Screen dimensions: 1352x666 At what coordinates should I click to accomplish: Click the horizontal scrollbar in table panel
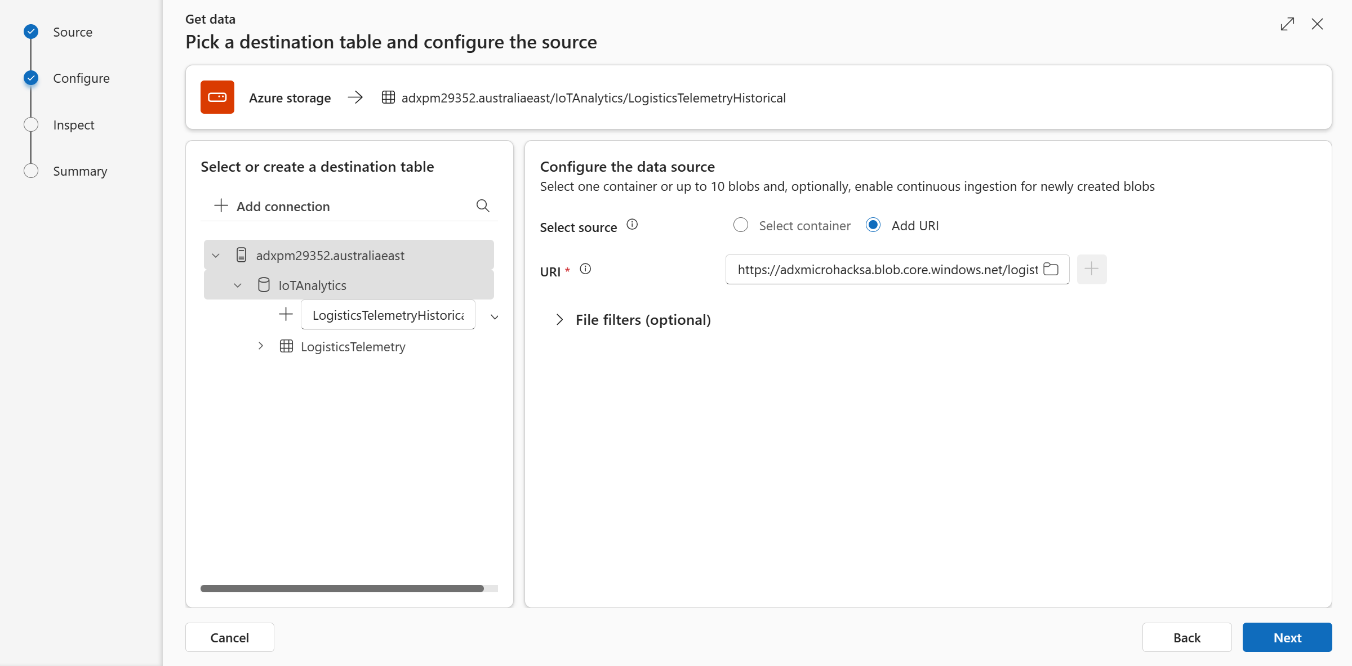click(x=342, y=588)
